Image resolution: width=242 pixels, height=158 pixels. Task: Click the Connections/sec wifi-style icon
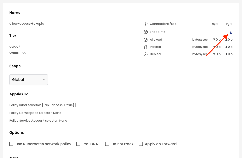click(146, 24)
